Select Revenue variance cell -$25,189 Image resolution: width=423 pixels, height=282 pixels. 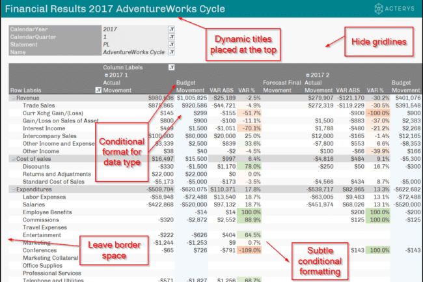(223, 98)
